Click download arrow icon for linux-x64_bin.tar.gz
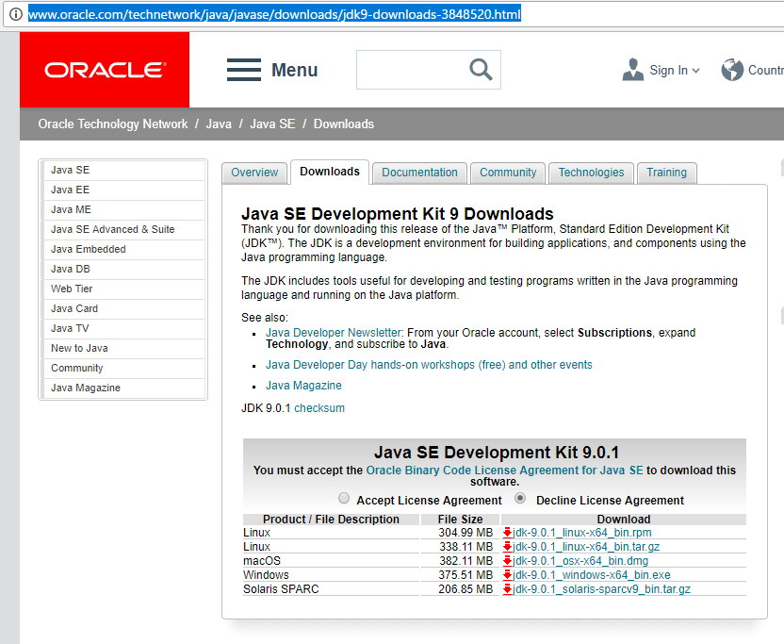 (508, 547)
